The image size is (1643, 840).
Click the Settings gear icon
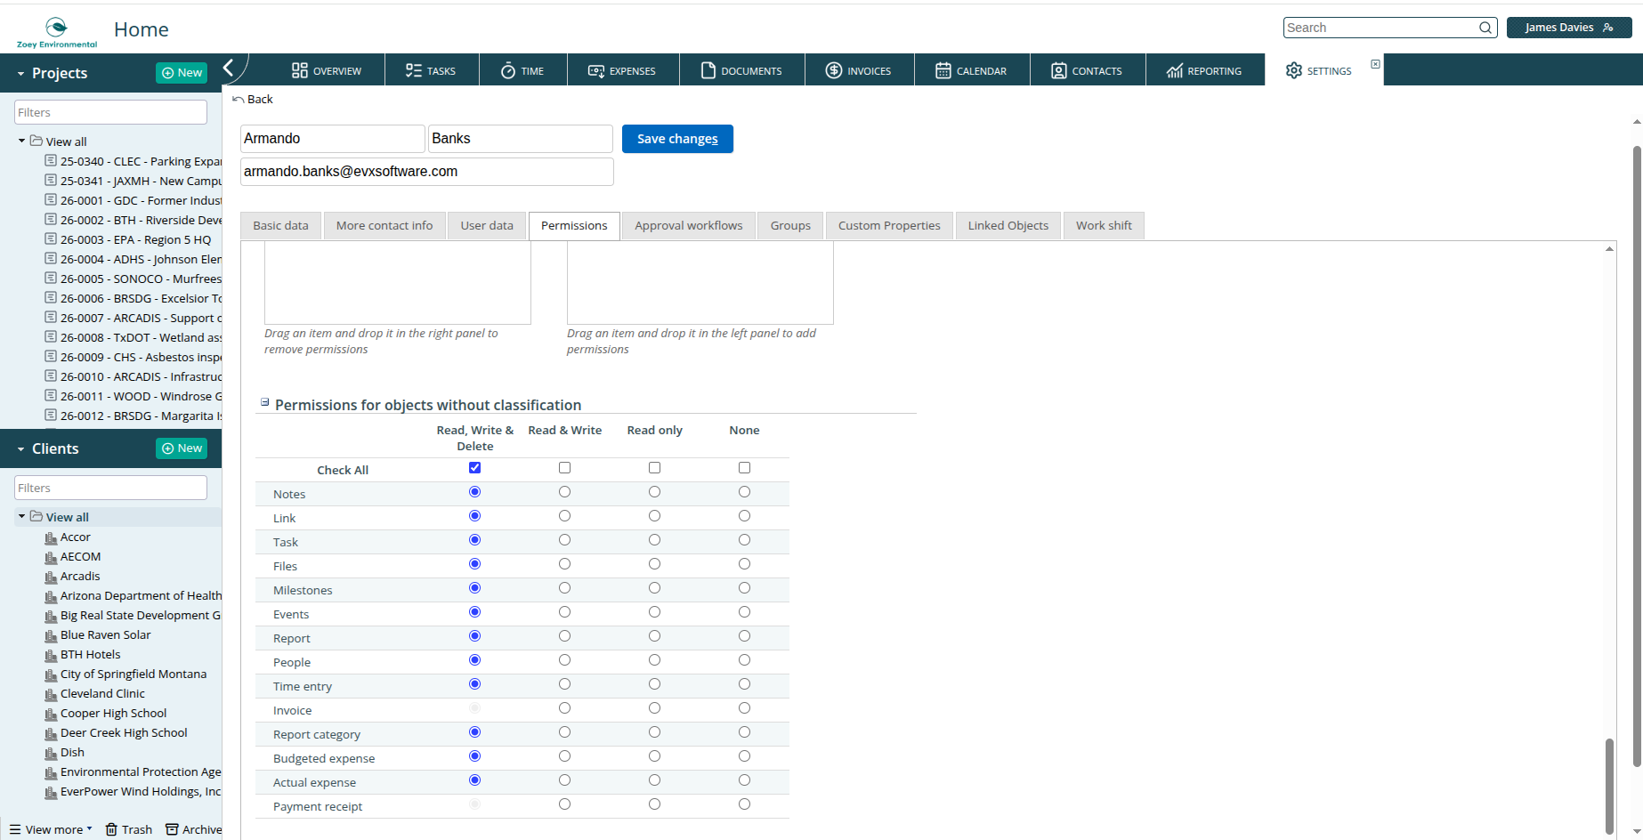point(1294,70)
